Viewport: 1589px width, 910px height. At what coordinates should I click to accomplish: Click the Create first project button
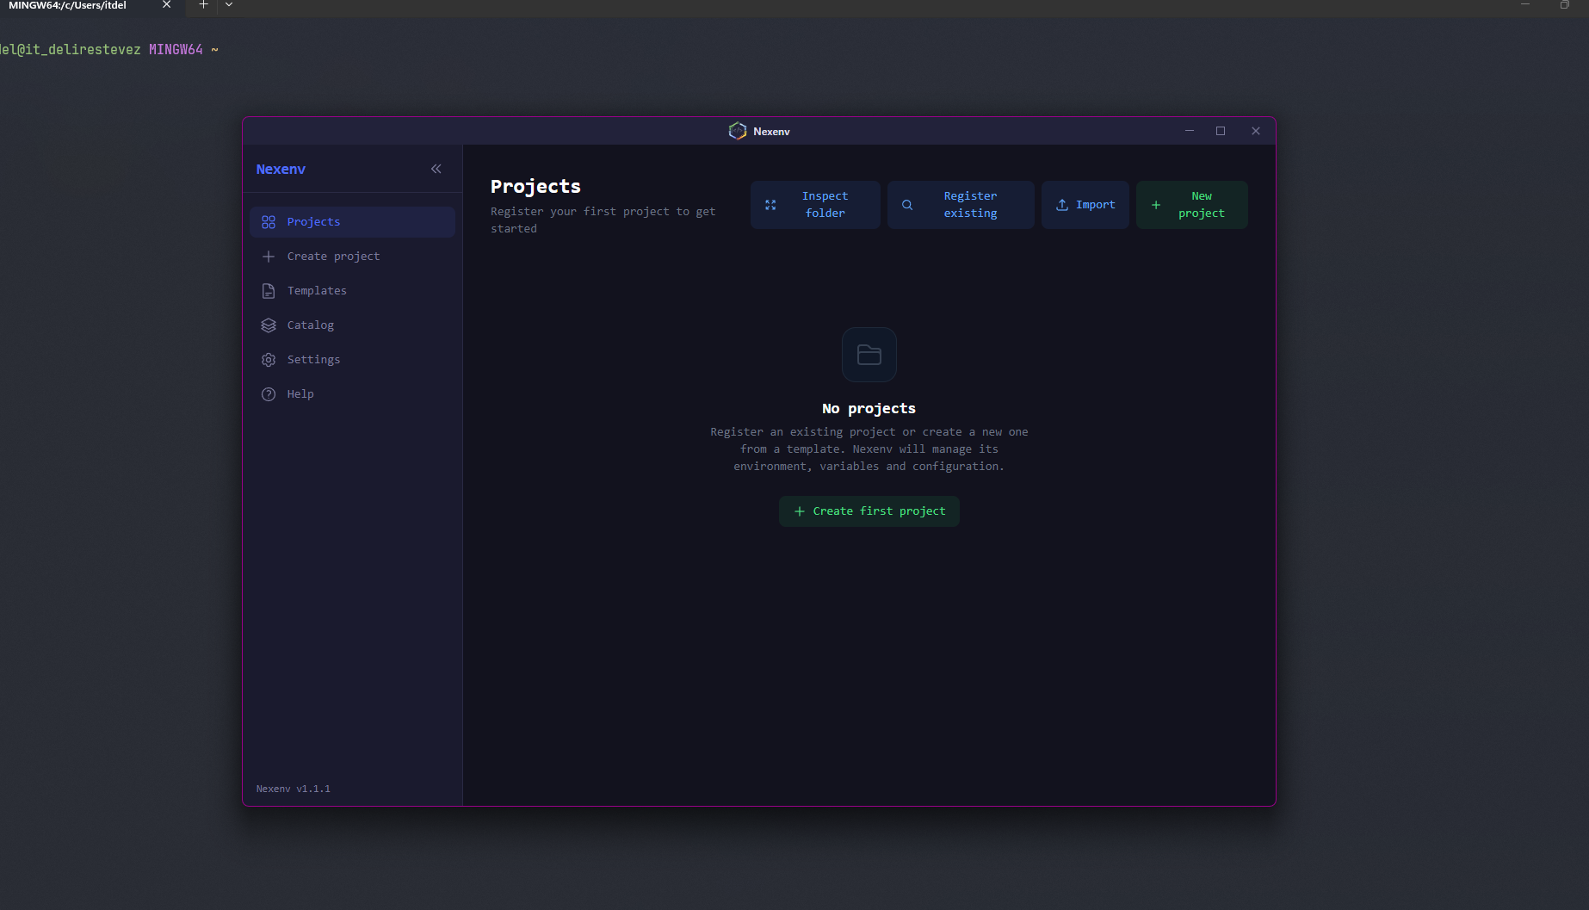coord(869,511)
